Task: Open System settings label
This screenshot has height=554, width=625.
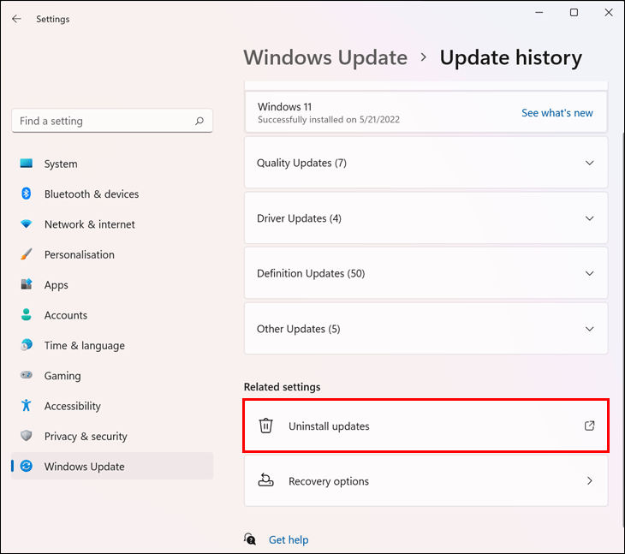Action: tap(61, 164)
